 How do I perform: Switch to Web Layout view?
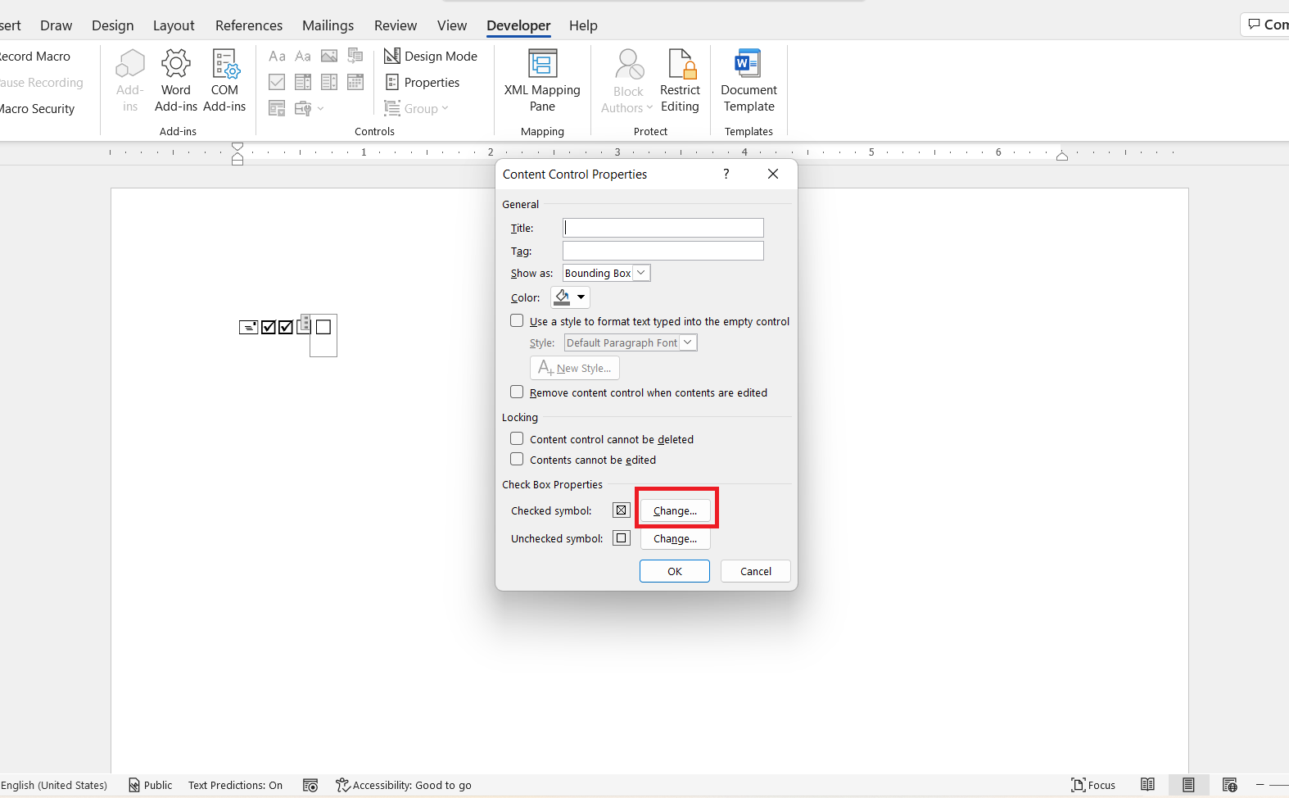tap(1229, 785)
